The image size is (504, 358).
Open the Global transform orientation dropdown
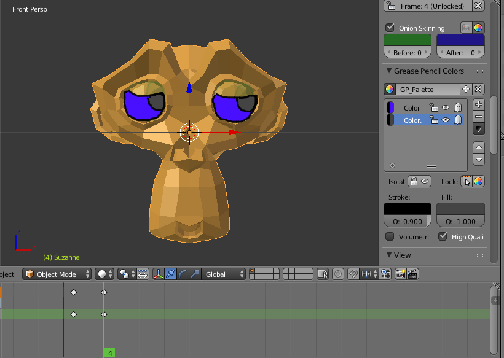click(x=224, y=274)
